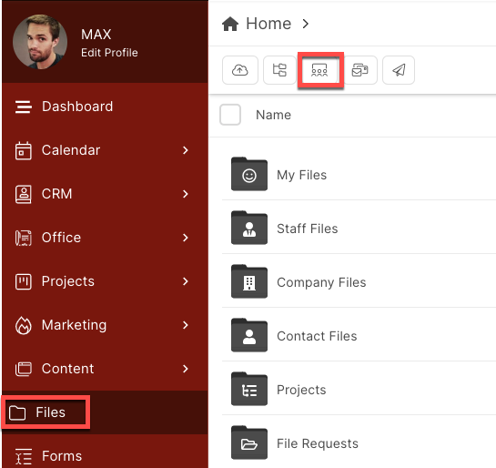The width and height of the screenshot is (496, 468).
Task: Go to Home via house icon
Action: (x=230, y=24)
